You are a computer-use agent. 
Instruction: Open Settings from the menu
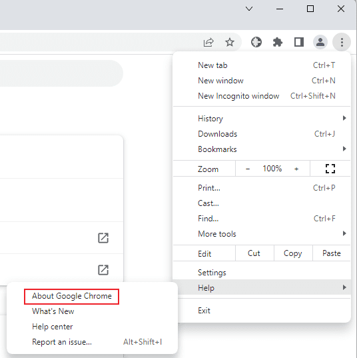pos(262,273)
